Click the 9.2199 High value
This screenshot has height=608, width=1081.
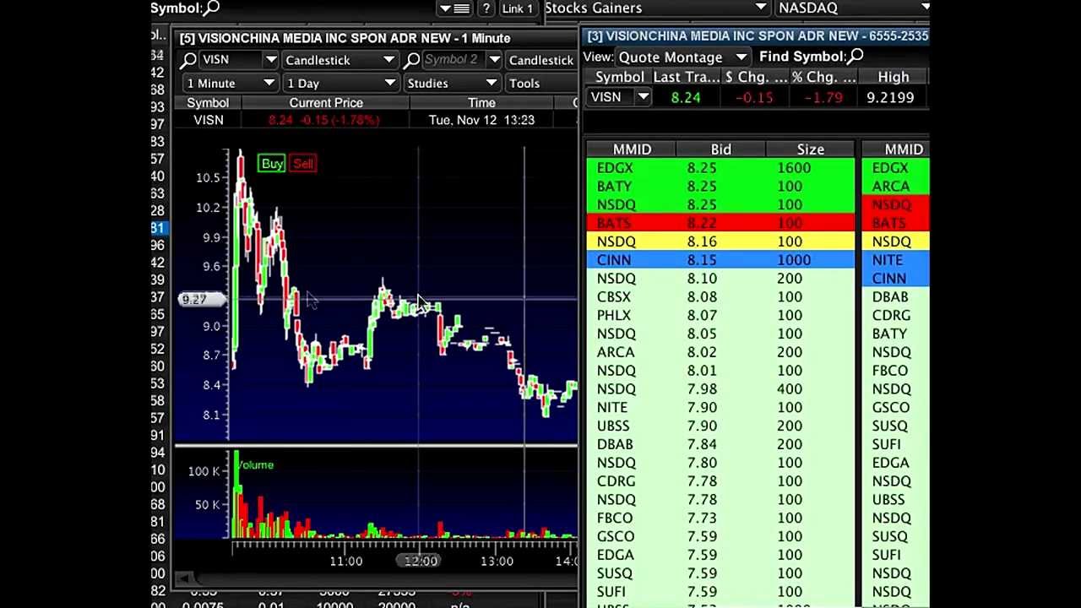pos(890,97)
